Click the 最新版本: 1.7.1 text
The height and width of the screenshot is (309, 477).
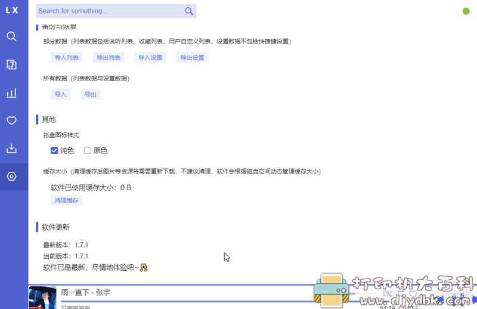point(66,245)
